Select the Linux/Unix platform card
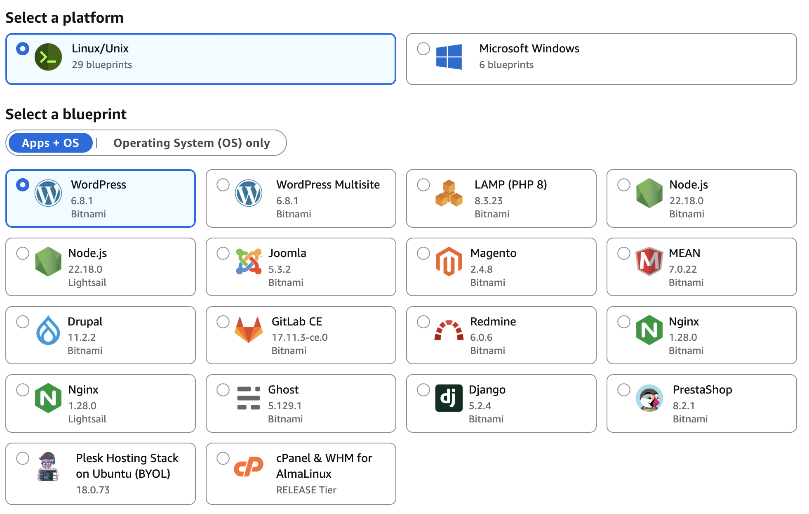 tap(200, 59)
